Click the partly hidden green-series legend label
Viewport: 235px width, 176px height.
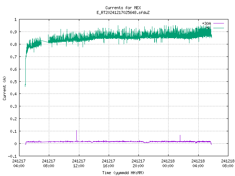[209, 28]
